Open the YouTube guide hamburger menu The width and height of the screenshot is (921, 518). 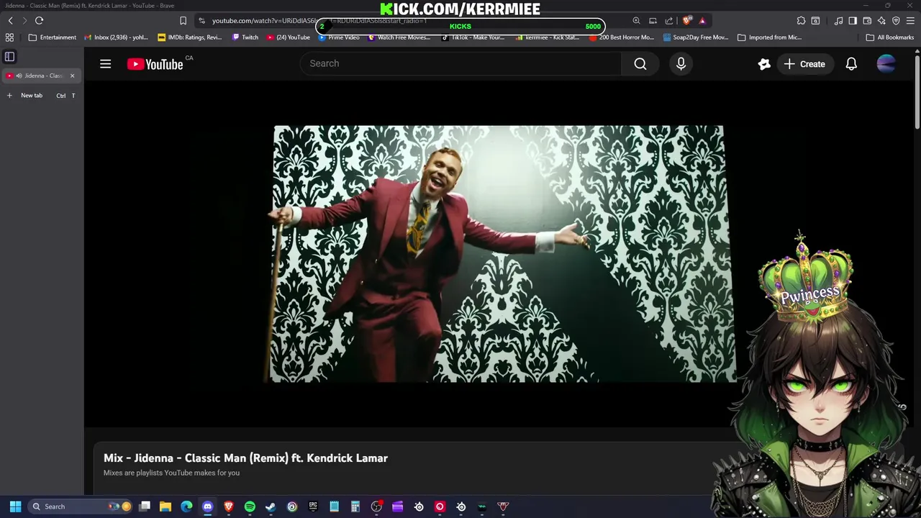pos(105,64)
